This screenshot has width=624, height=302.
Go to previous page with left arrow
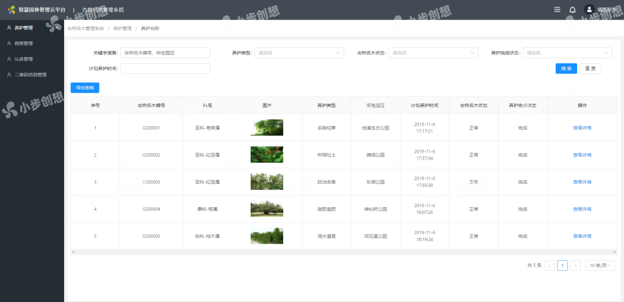click(x=549, y=266)
